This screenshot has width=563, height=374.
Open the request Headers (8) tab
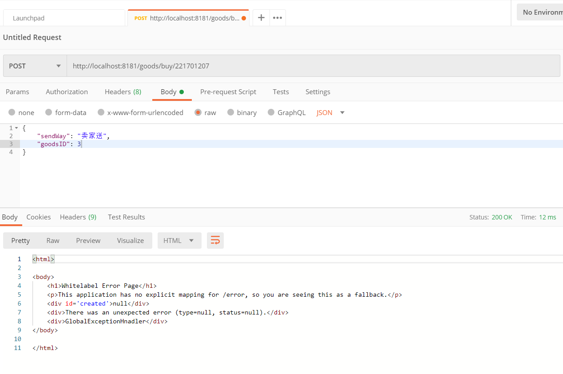pos(123,92)
